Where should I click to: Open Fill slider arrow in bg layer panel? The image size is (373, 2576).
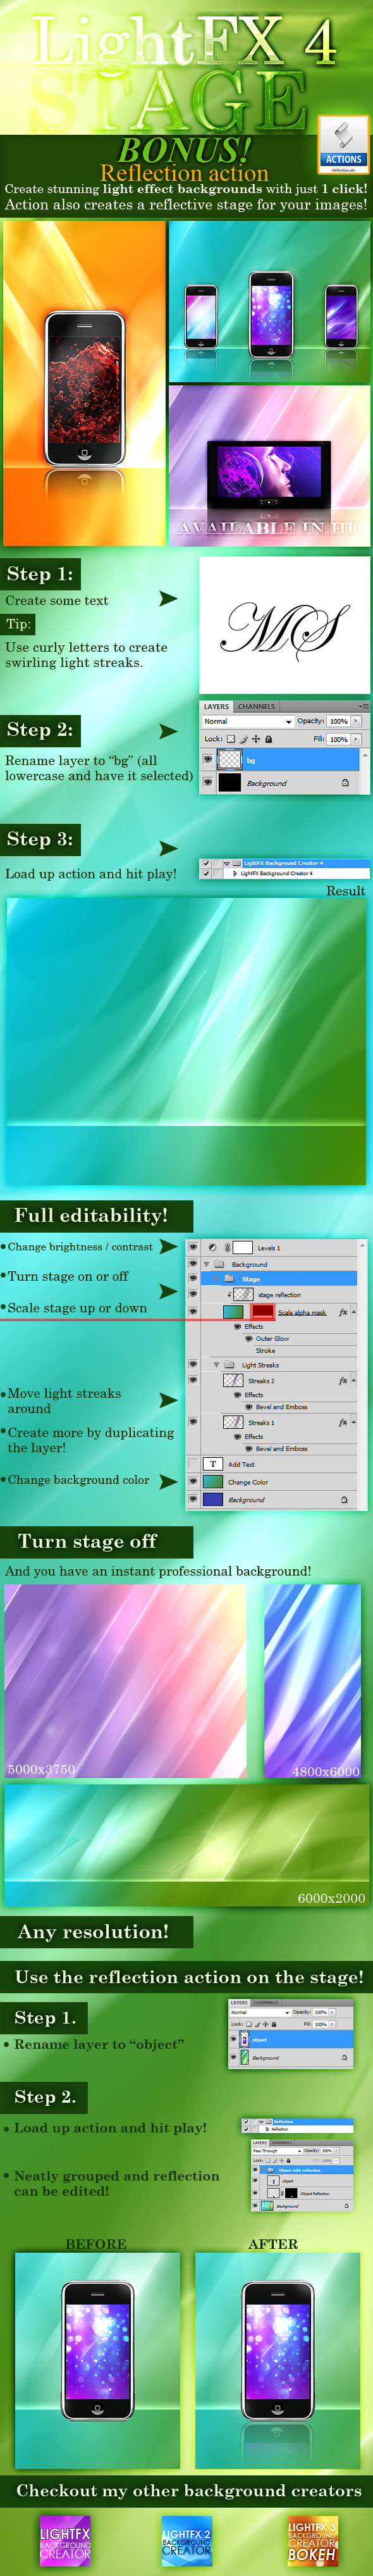coord(356,739)
